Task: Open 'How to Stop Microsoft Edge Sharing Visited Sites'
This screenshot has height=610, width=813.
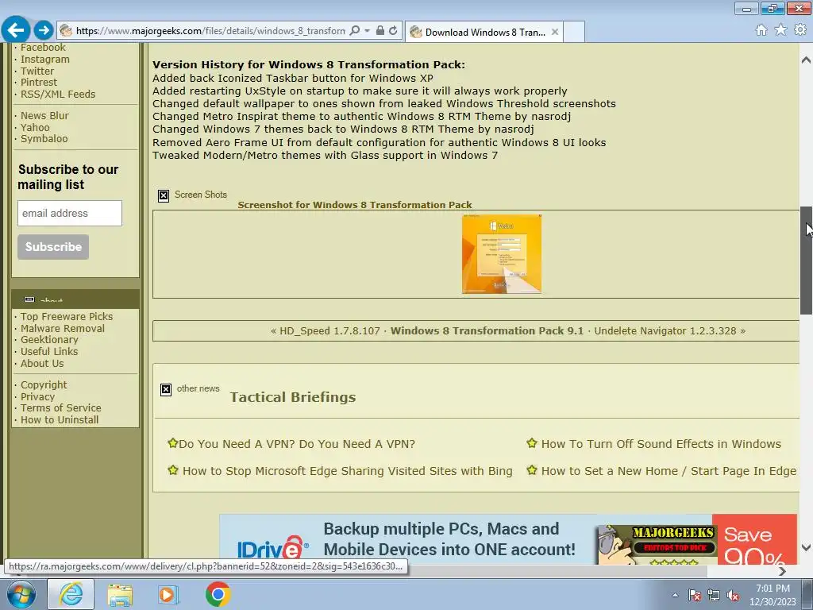Action: 348,471
